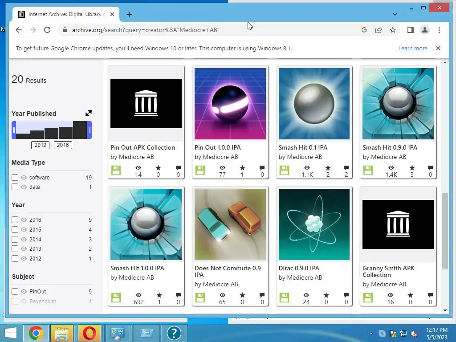Screen dimensions: 456x342
Task: Check the 2013 year filter box
Action: (15, 249)
